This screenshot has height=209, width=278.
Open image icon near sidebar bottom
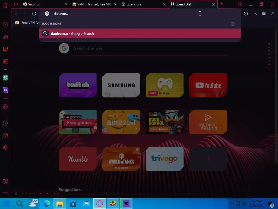coord(5,181)
